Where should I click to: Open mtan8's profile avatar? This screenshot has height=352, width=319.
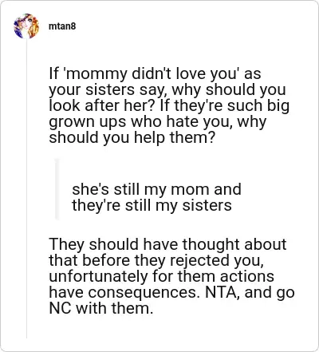click(26, 26)
